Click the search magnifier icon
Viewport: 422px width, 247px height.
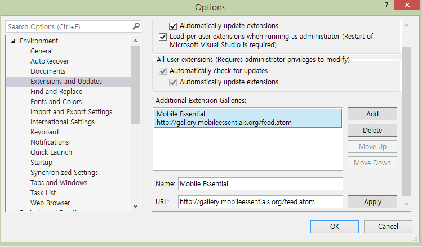[x=136, y=26]
